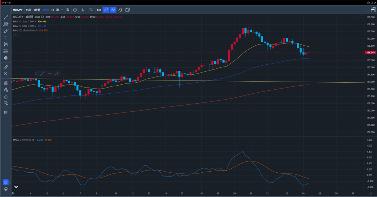Toggle hide all drawings eye icon

click(x=6, y=103)
